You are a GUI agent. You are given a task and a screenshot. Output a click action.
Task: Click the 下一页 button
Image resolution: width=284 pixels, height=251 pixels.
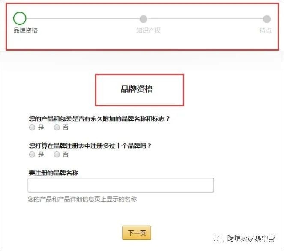137,233
